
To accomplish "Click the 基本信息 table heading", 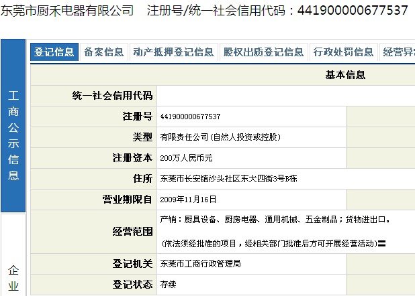I will [345, 75].
